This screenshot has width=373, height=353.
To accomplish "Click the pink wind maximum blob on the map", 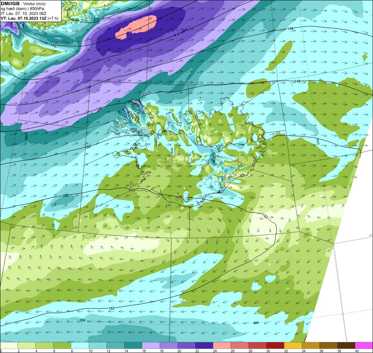I will point(136,27).
